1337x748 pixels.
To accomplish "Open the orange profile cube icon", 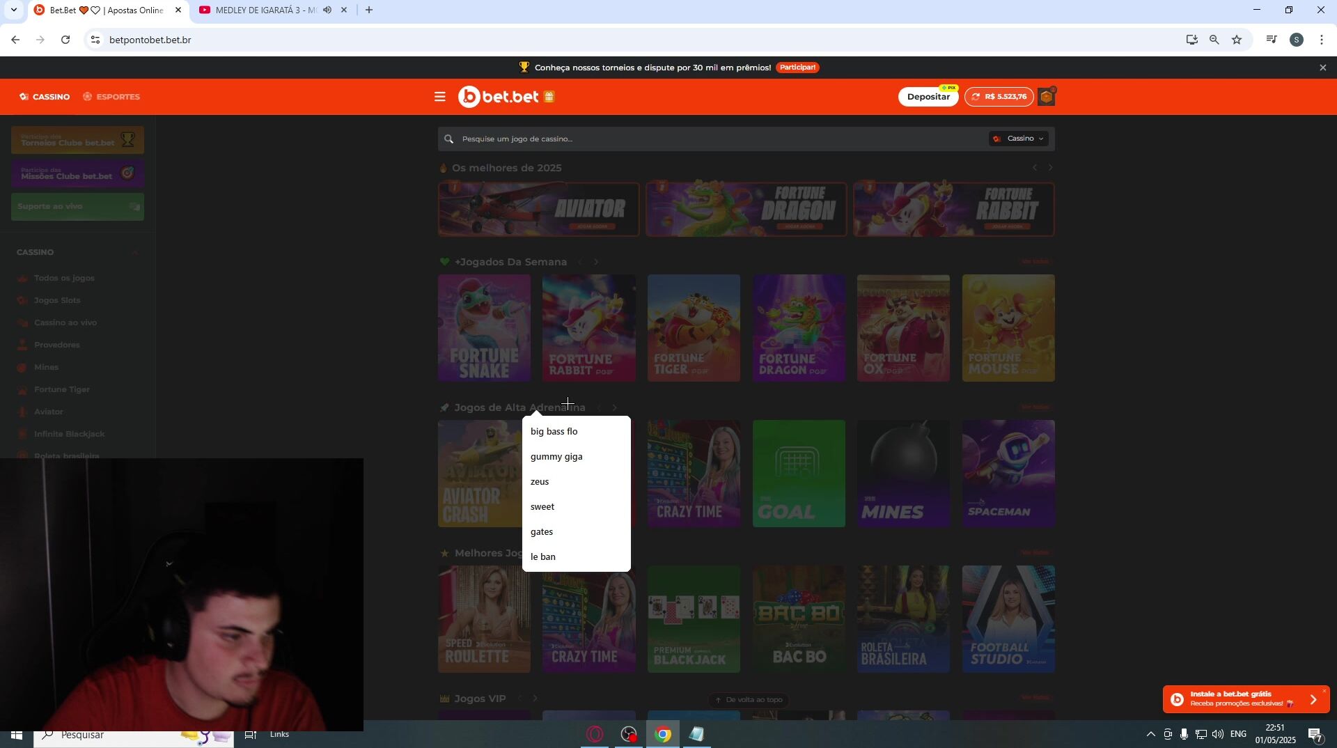I will (x=1047, y=97).
